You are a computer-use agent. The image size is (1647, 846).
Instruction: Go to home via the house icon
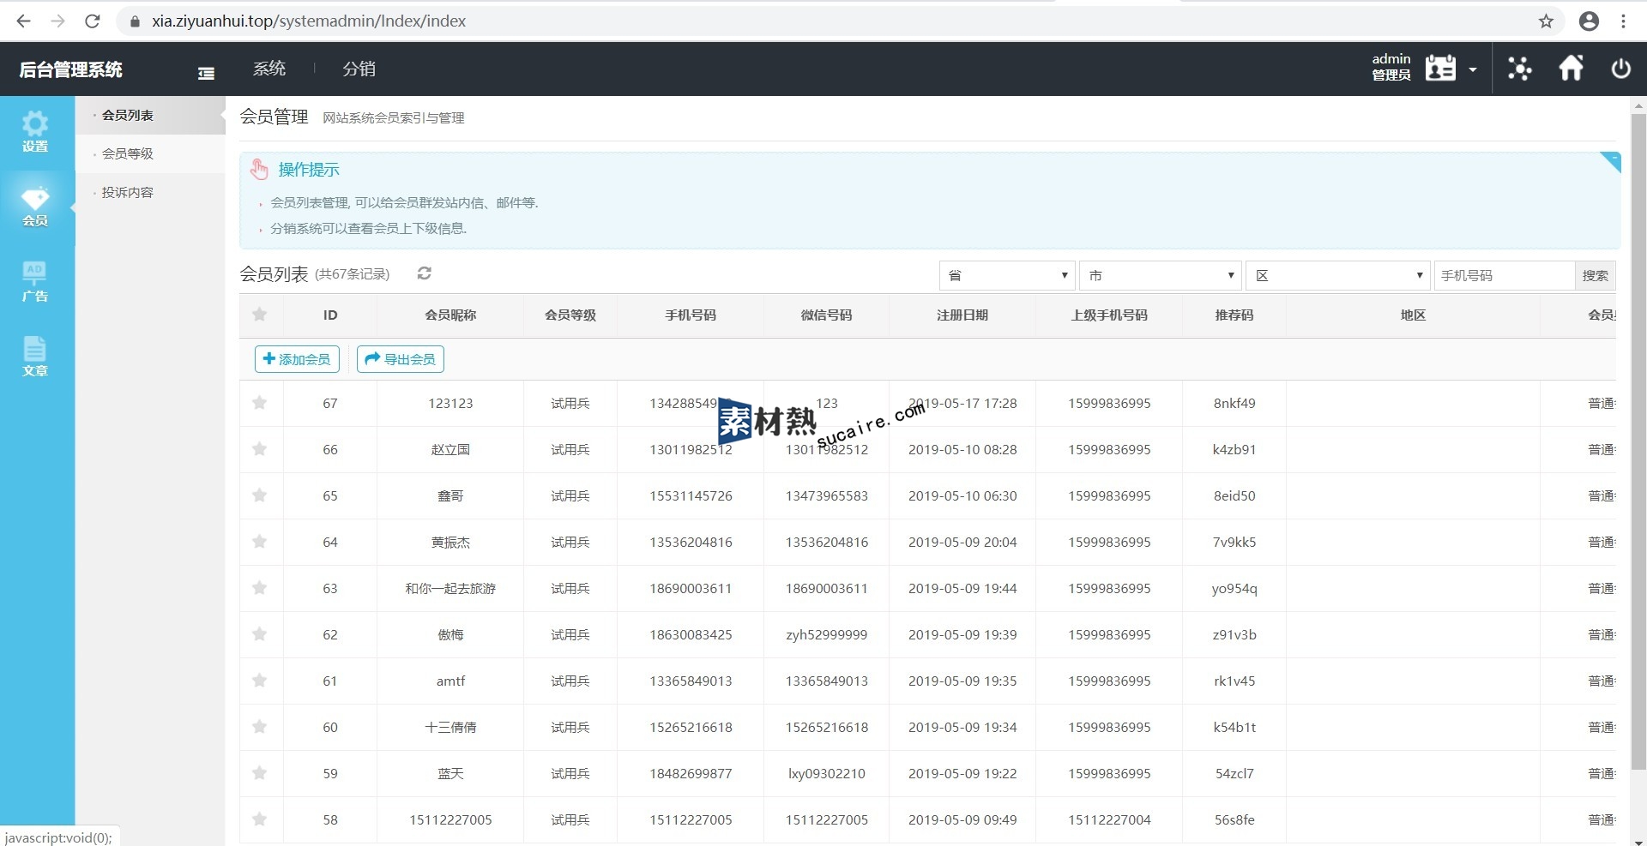click(x=1571, y=69)
